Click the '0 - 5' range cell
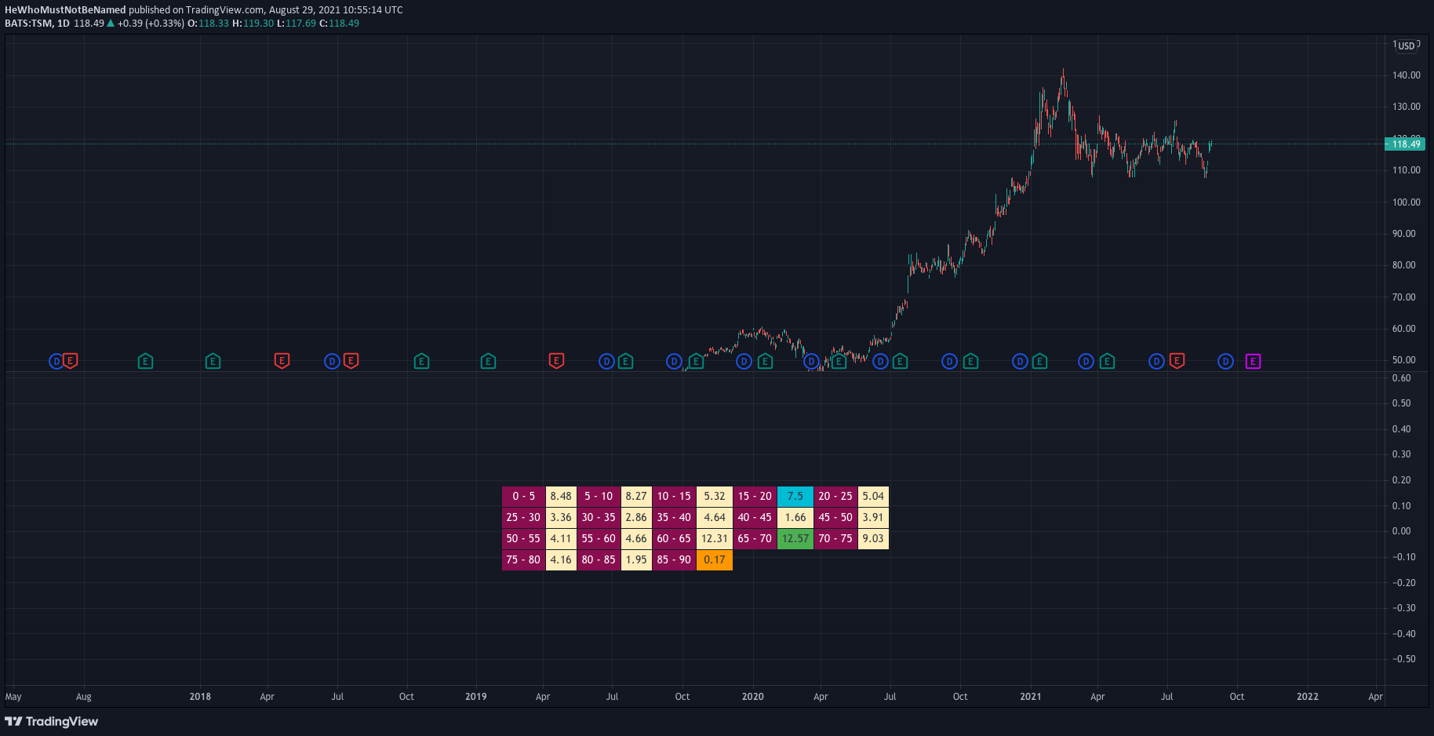 [523, 496]
